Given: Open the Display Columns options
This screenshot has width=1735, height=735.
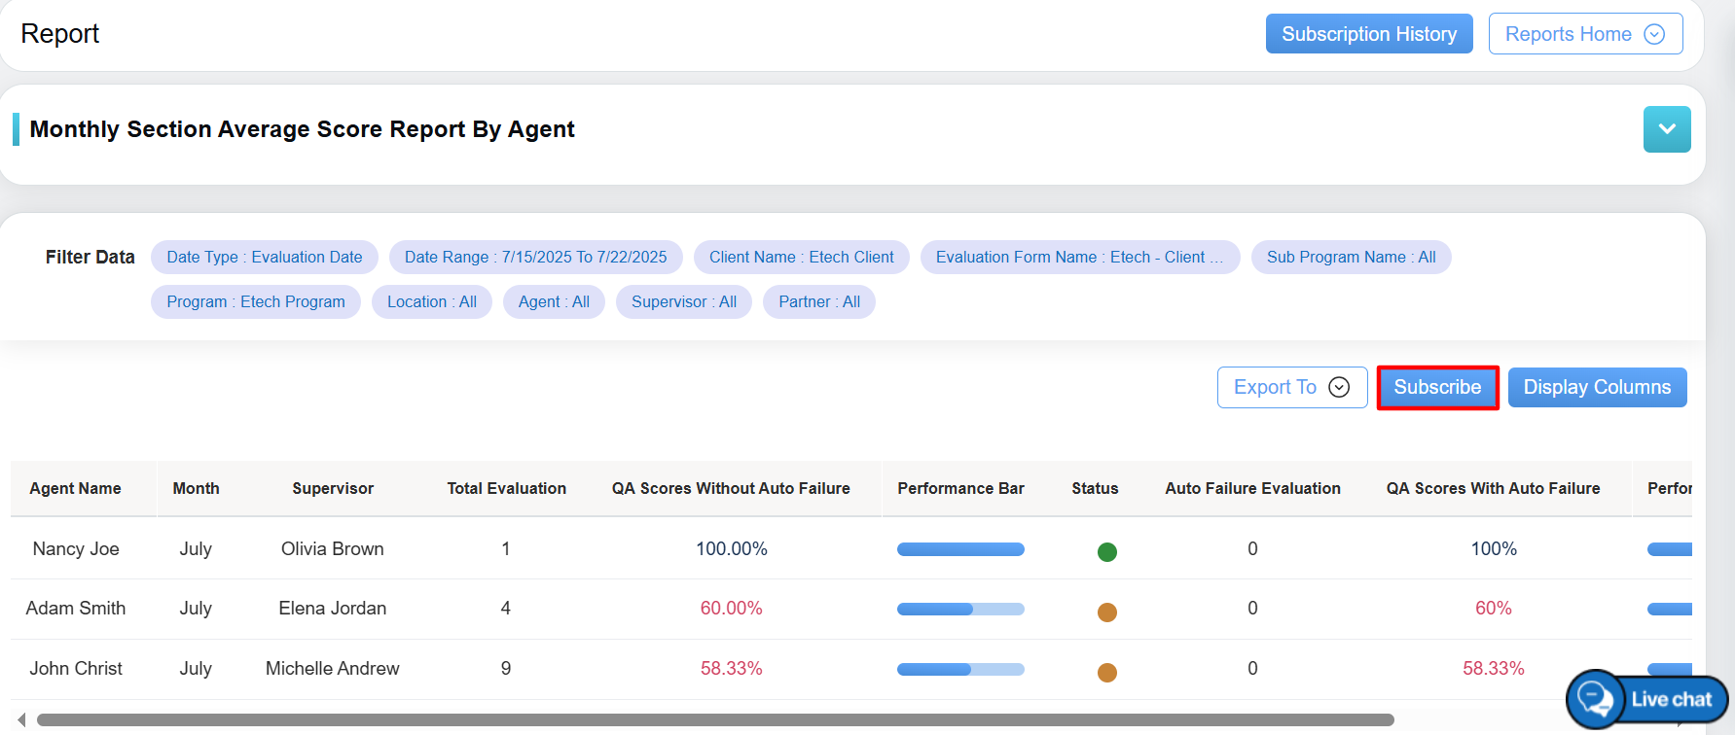Looking at the screenshot, I should tap(1596, 387).
